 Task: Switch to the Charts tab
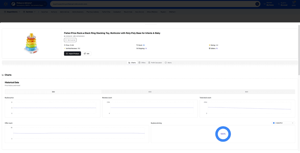(132, 63)
